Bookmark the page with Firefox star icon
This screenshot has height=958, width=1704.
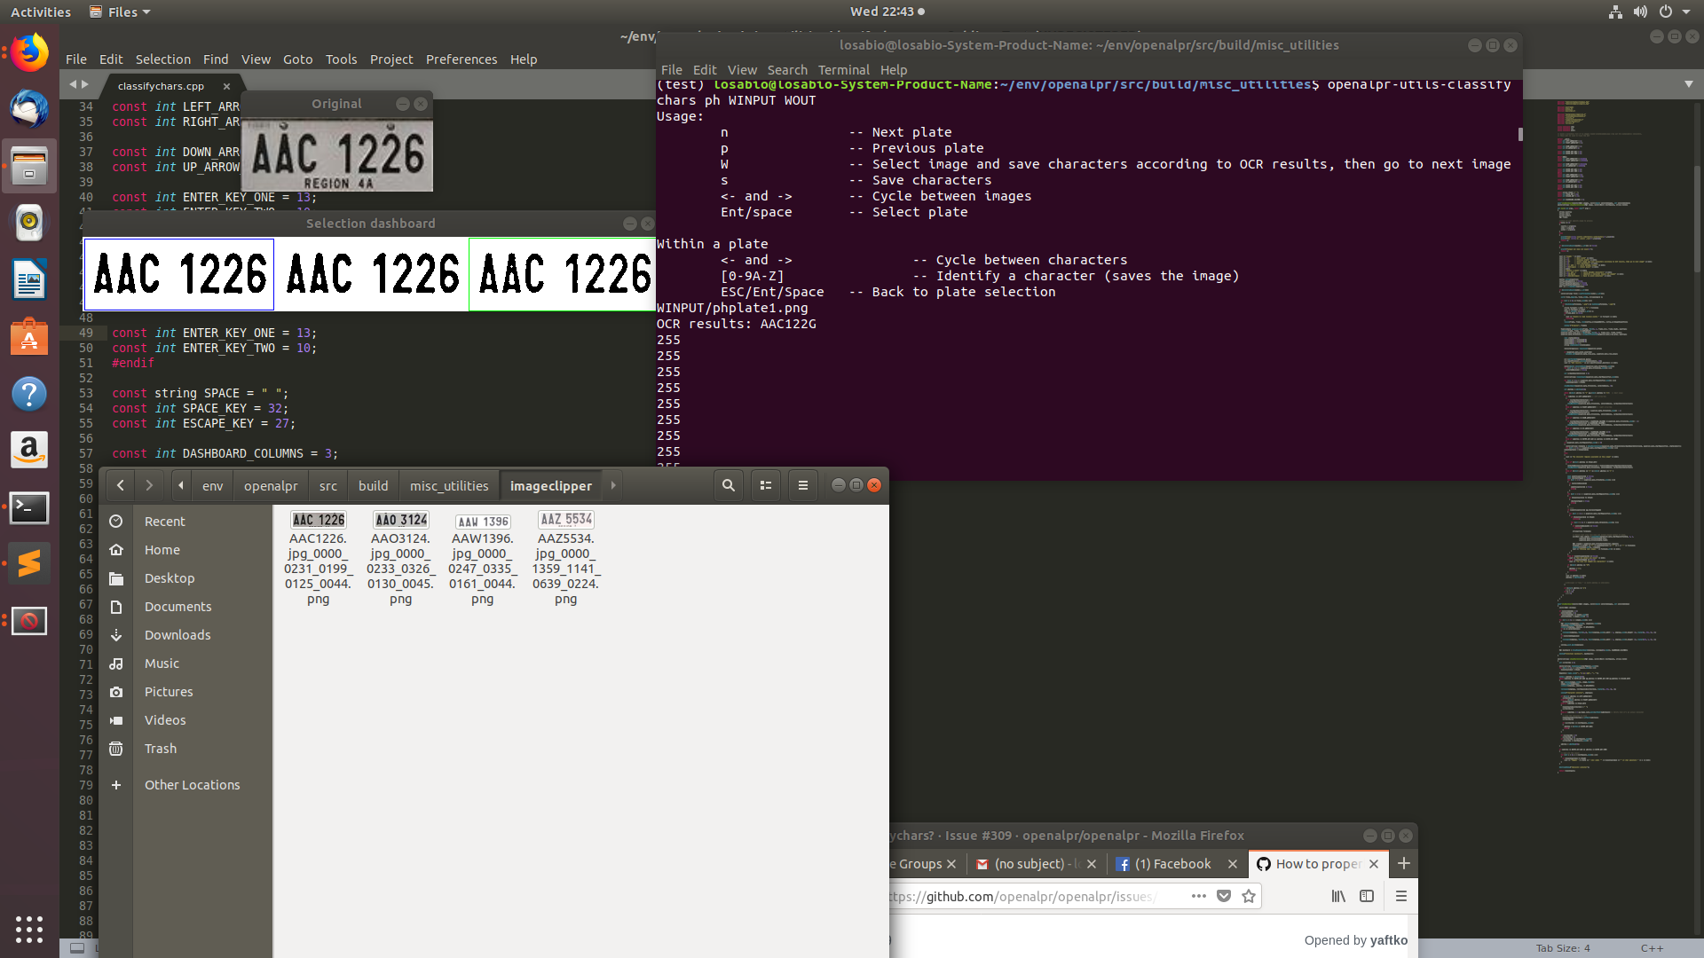click(1249, 896)
